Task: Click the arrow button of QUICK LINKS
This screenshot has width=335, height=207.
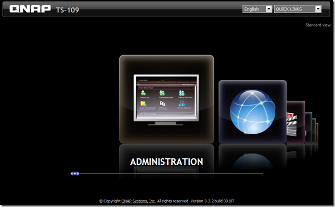Action: (318, 9)
